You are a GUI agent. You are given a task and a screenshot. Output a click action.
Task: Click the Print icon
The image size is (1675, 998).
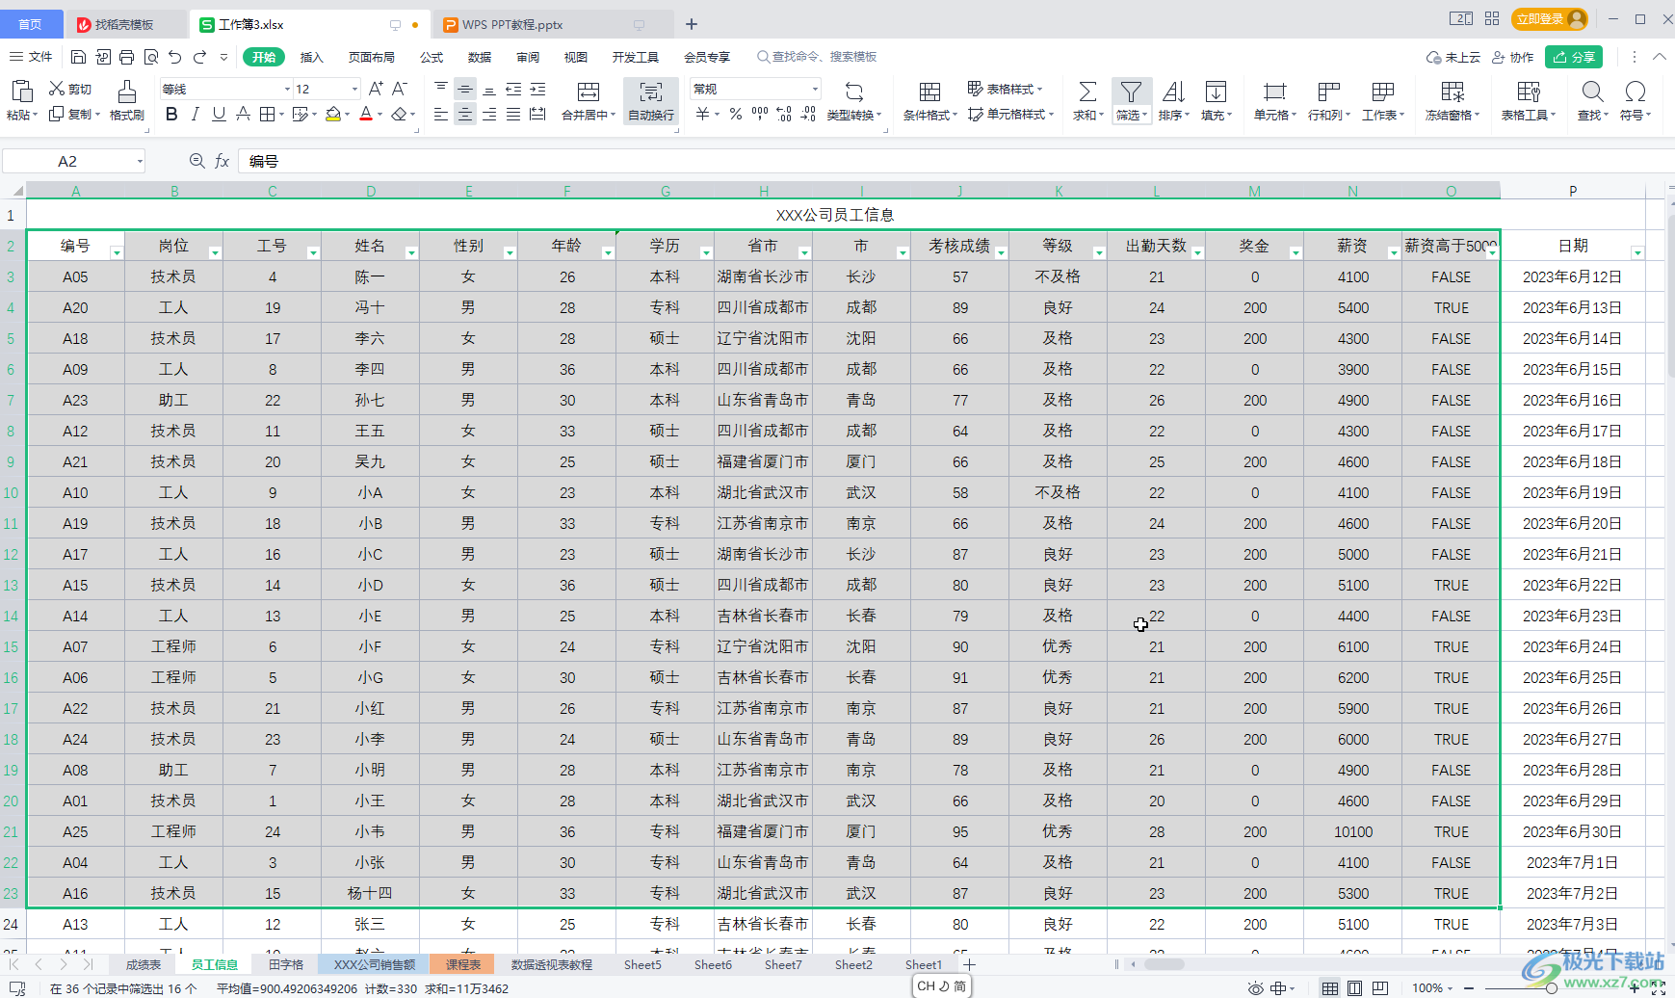pos(127,57)
